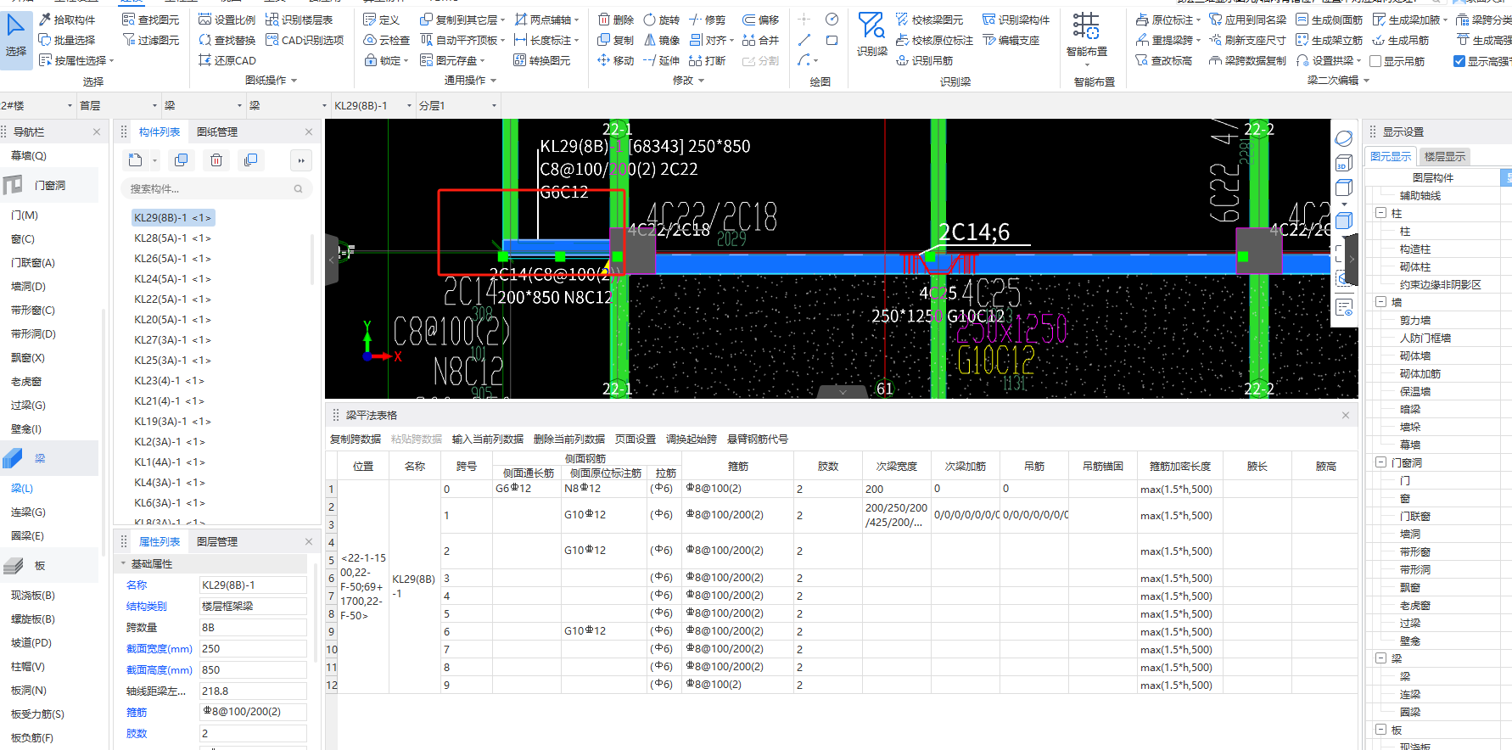Click the new component icon in 构件列表
1512x750 pixels.
(x=136, y=160)
